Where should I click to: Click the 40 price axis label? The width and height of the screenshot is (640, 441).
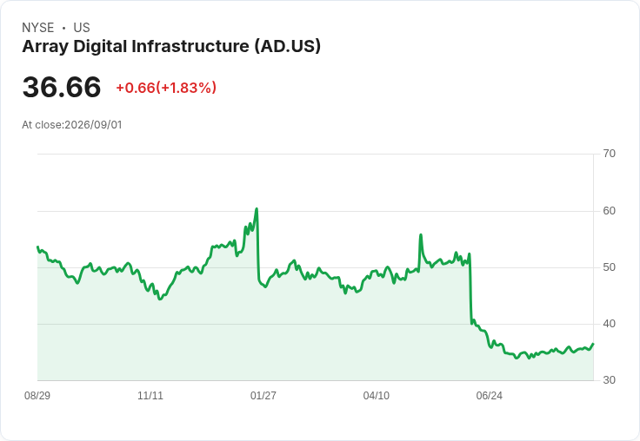tap(609, 324)
